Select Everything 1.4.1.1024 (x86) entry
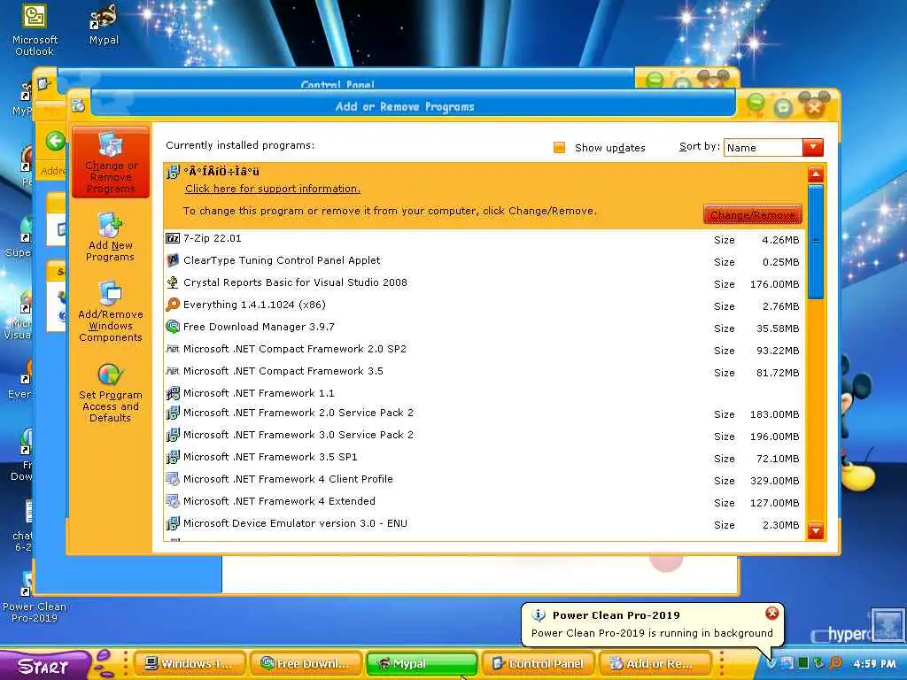907x680 pixels. 485,305
